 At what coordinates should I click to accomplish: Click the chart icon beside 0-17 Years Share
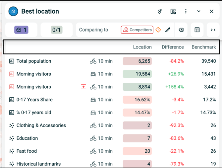(x=12, y=100)
